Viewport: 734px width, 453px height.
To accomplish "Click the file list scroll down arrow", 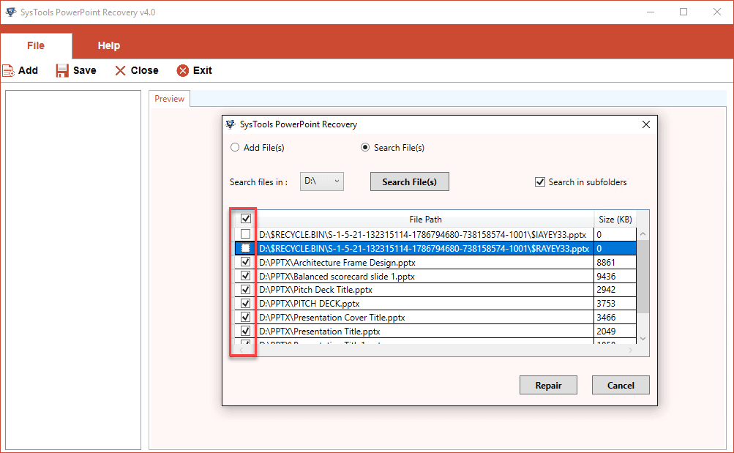I will coord(643,338).
